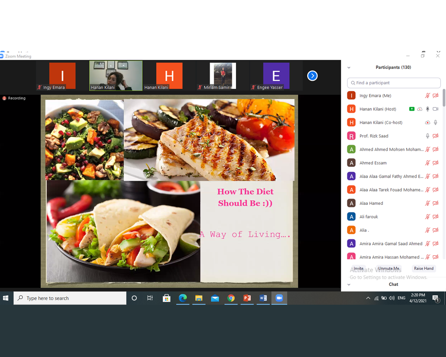Click the Zoom icon in the taskbar
This screenshot has height=357, width=446.
click(x=279, y=298)
